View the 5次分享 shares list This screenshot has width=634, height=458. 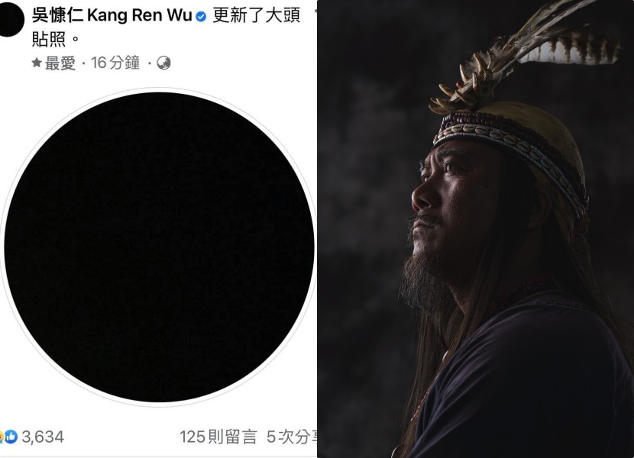(x=292, y=437)
